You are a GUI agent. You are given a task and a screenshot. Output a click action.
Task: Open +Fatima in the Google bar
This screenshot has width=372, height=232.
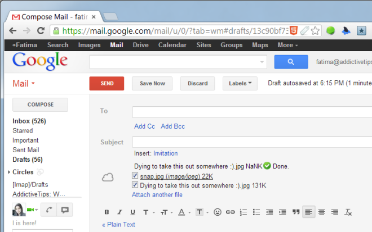click(25, 45)
